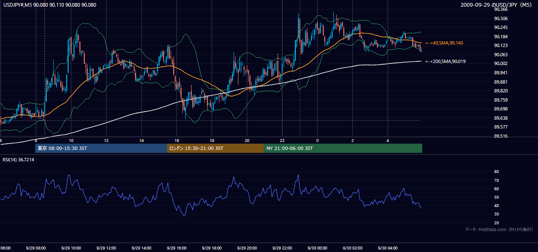This screenshot has height=252, width=538.
Task: Click the RSI(14) 36.7214 indicator label
Action: [x=19, y=160]
